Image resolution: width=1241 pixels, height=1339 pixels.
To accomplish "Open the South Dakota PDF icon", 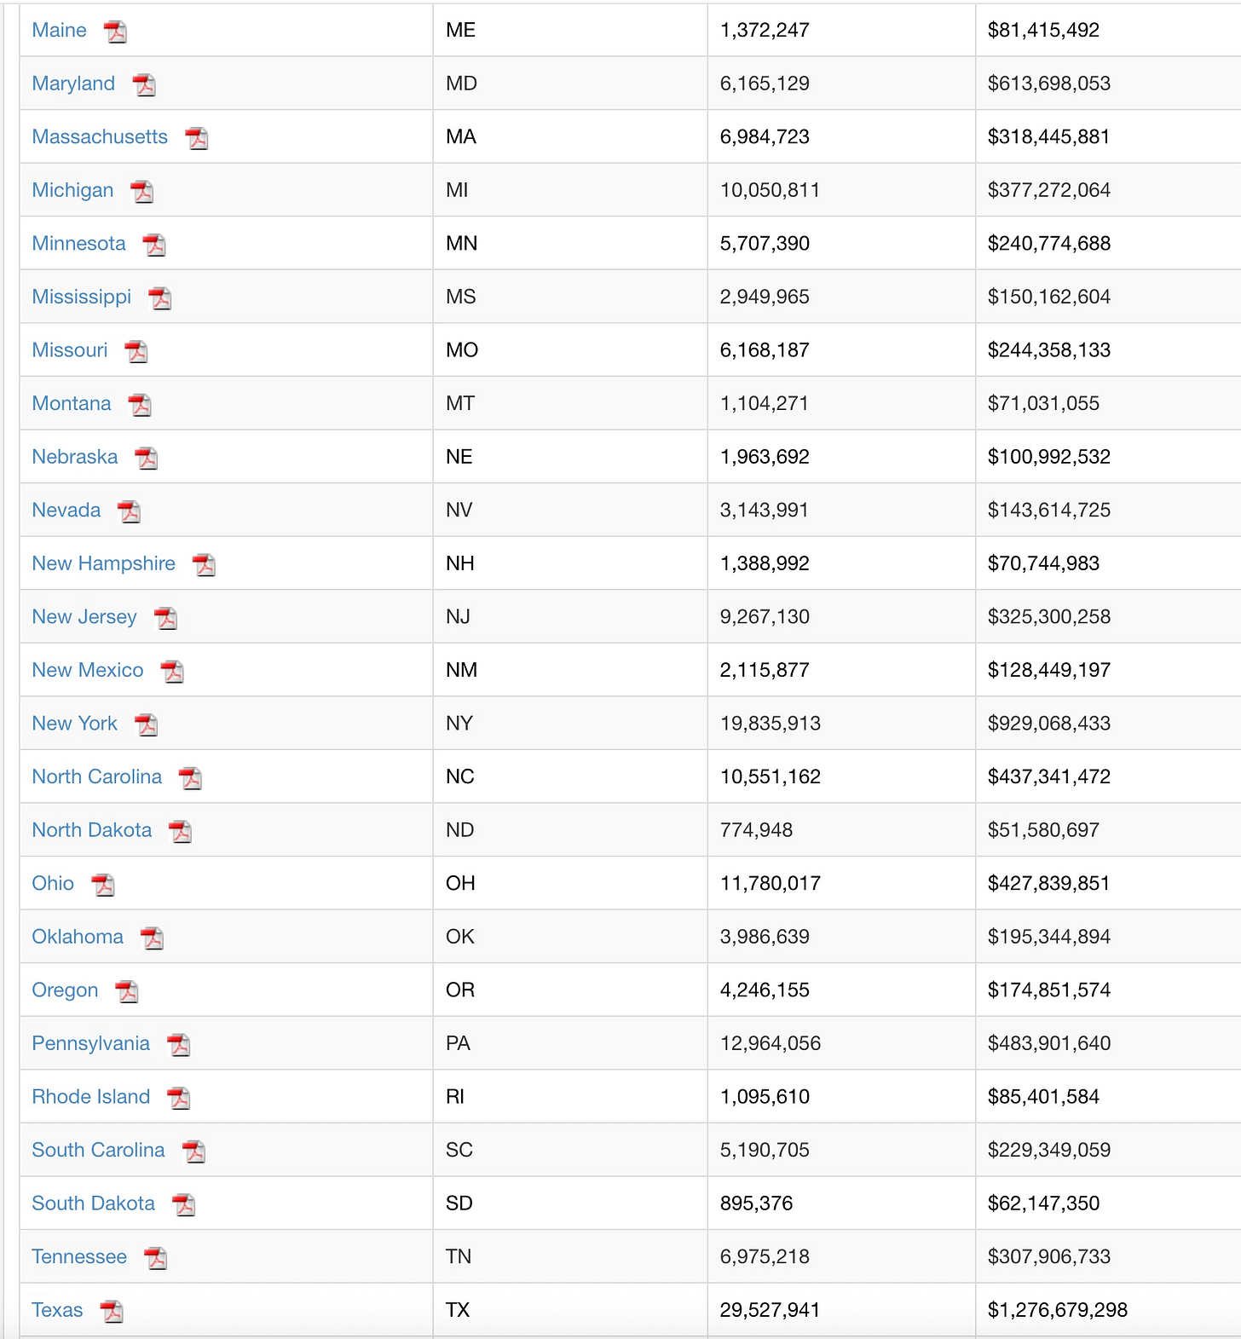I will coord(184,1205).
